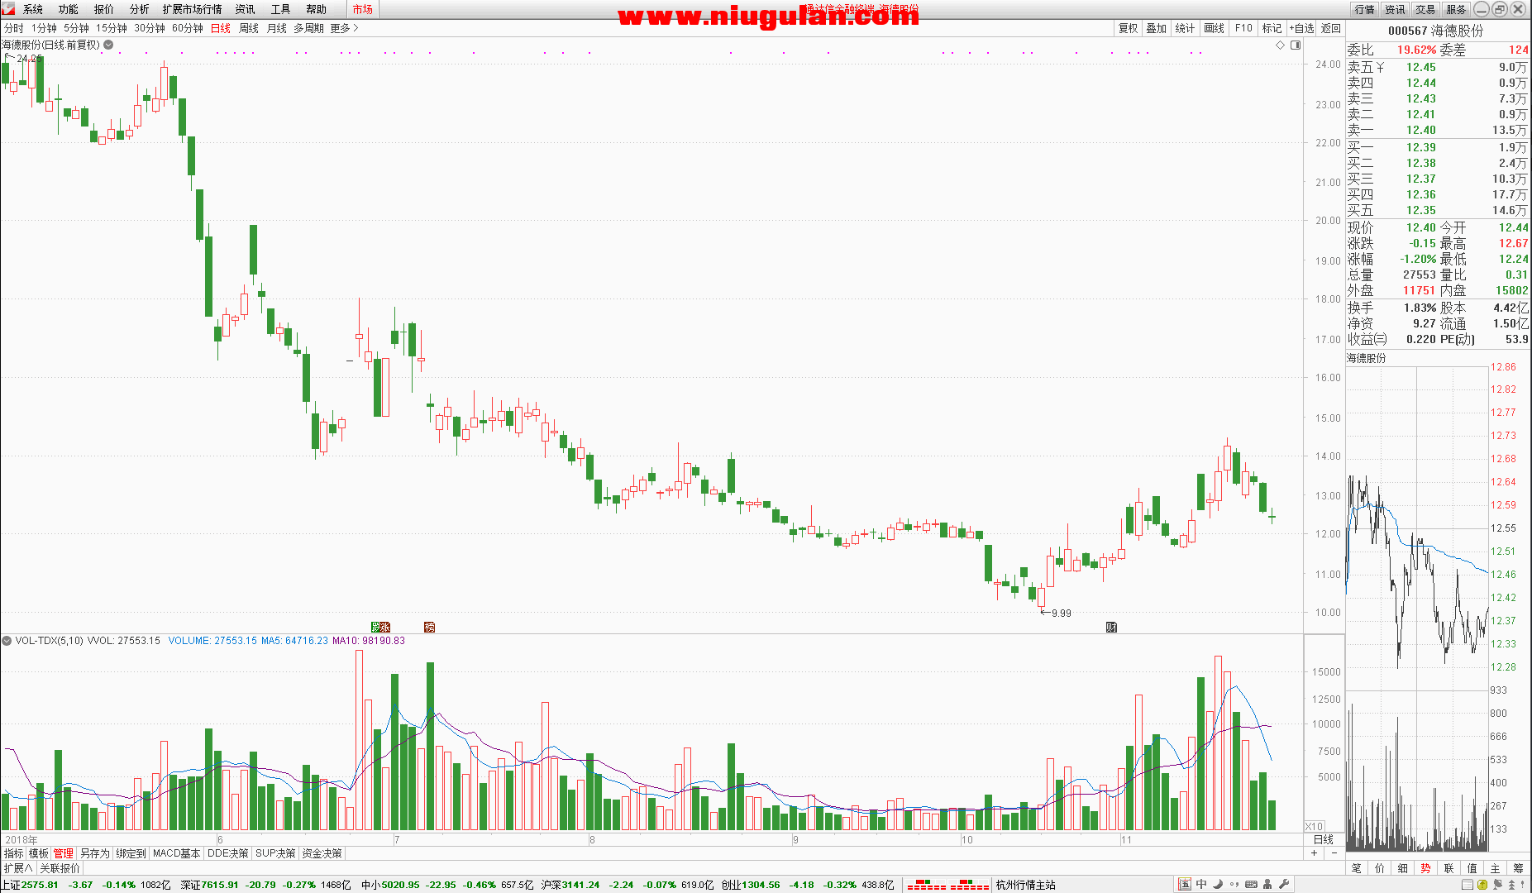This screenshot has height=893, width=1532.
Task: Click the minus zoom button under chart
Action: tap(1334, 853)
